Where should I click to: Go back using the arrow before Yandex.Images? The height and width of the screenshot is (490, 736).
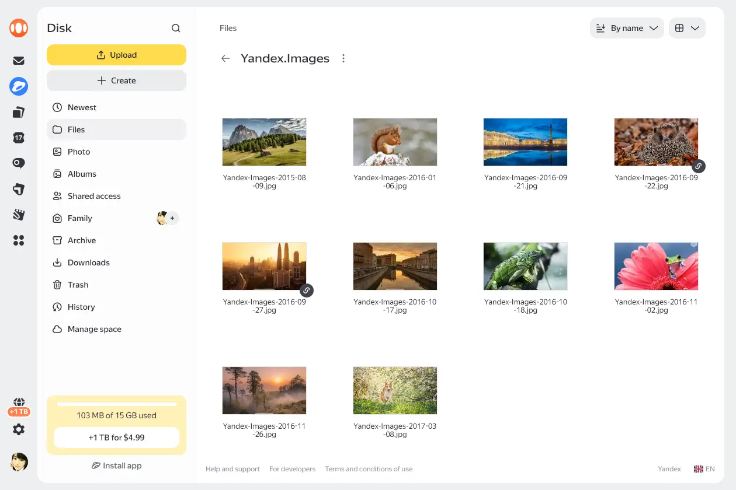click(x=225, y=58)
